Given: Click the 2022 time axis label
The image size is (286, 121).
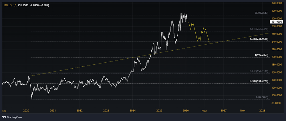Looking at the screenshot, I should coord(79,111).
